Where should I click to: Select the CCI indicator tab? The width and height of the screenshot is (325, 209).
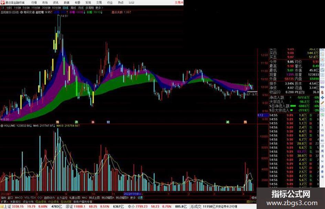40,198
